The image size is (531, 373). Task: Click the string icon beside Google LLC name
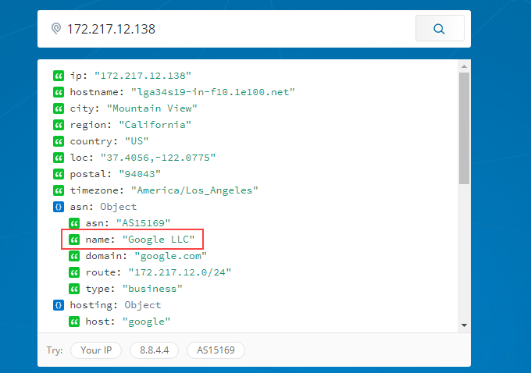coord(74,240)
